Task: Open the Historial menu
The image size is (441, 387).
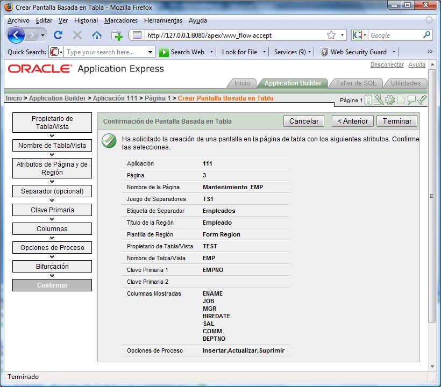Action: tap(86, 20)
